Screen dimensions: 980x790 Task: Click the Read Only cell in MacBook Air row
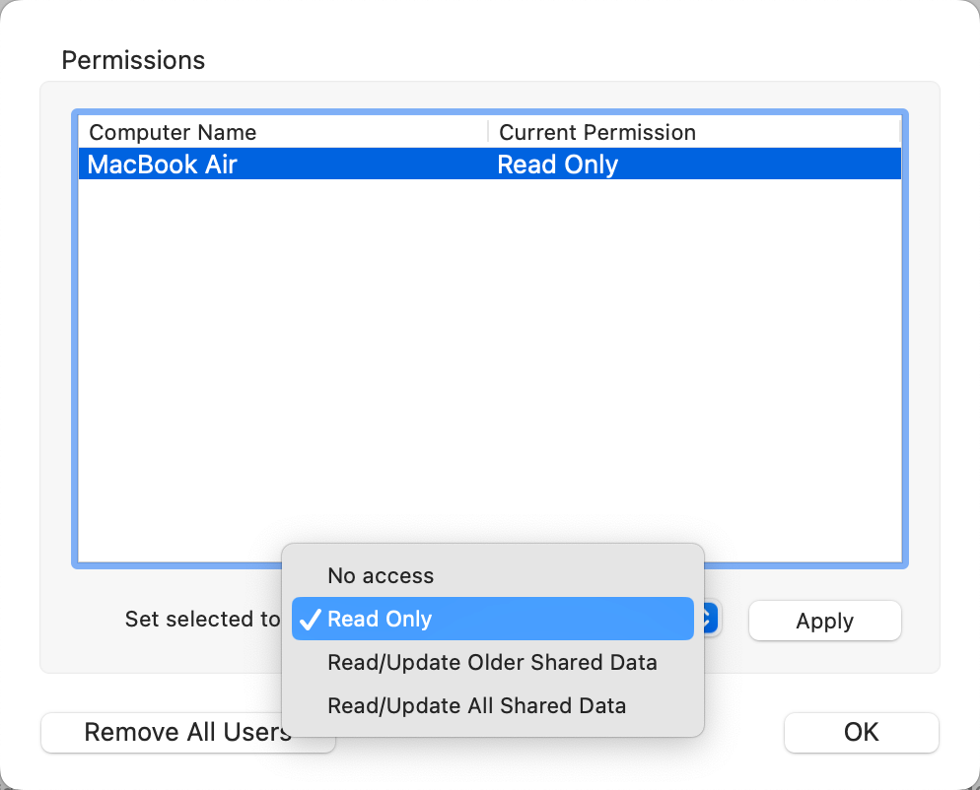558,164
